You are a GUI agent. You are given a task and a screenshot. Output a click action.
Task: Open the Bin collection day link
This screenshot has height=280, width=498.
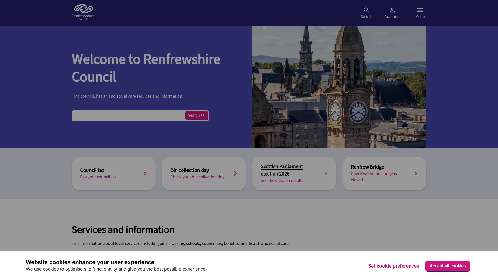coord(189,170)
